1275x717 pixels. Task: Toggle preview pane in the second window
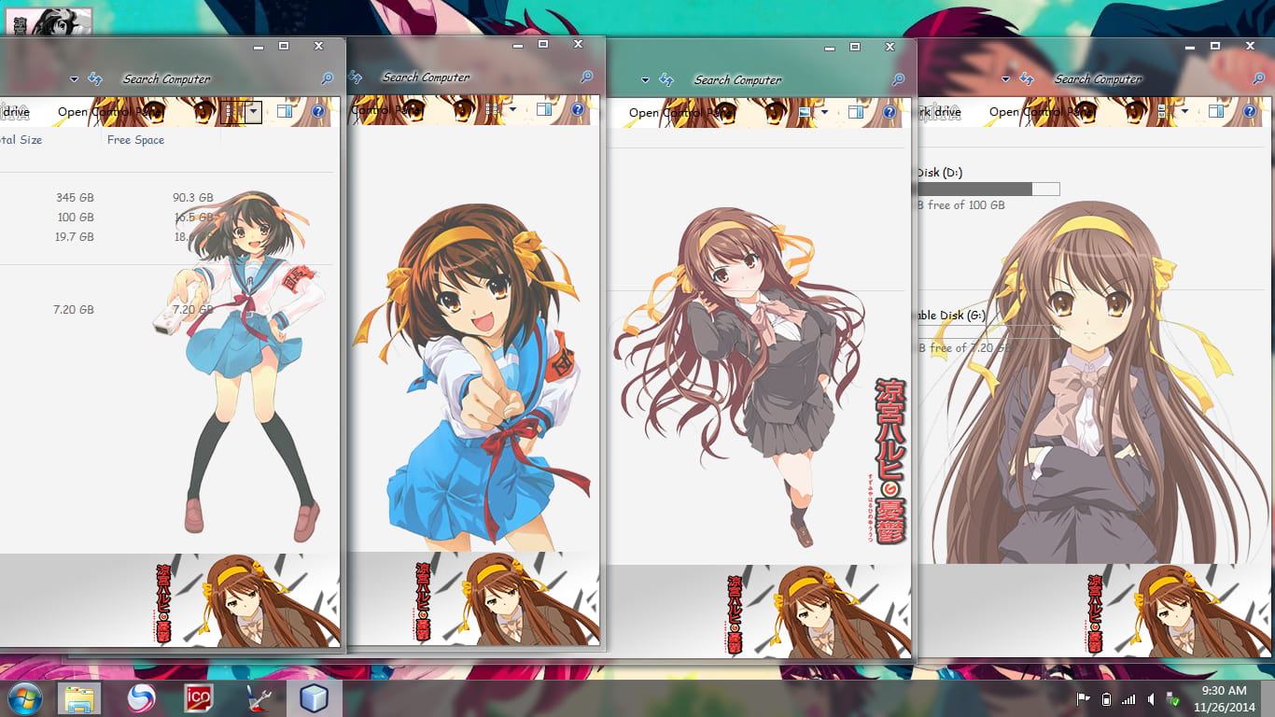(544, 110)
